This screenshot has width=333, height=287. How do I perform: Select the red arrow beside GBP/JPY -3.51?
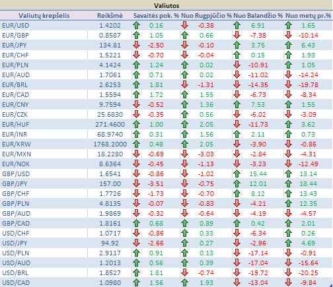coord(137,183)
